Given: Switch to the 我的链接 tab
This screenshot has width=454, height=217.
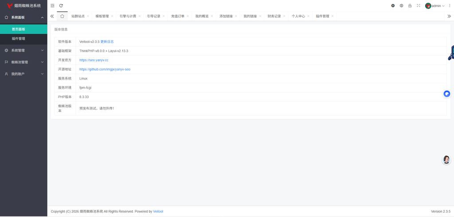Looking at the screenshot, I should (250, 16).
